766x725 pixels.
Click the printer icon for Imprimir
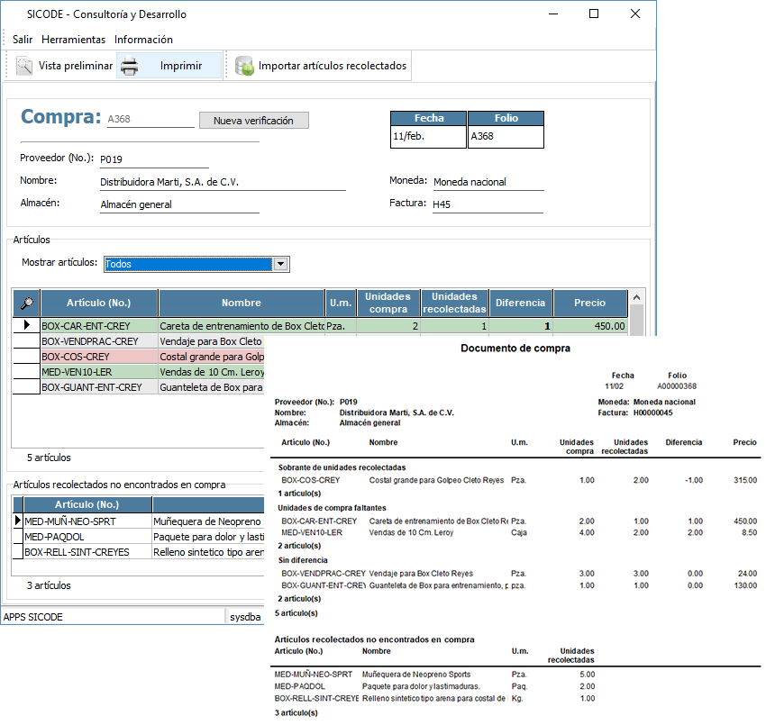(x=131, y=66)
